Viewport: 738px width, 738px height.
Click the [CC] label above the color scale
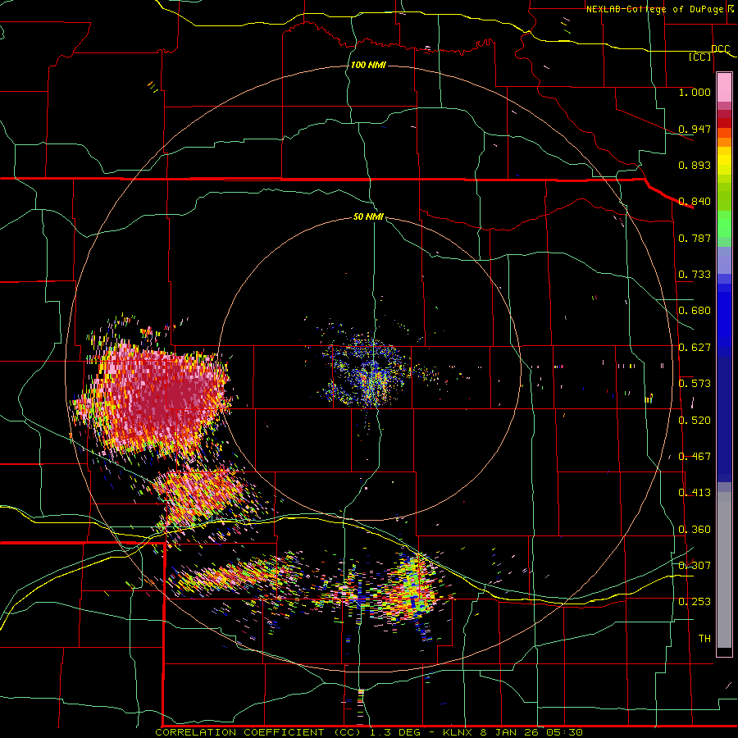(x=700, y=57)
